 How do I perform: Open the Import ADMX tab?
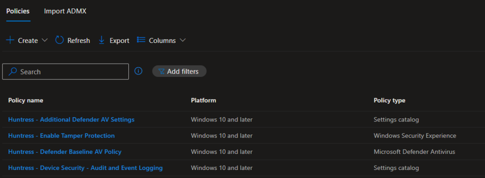(x=65, y=11)
